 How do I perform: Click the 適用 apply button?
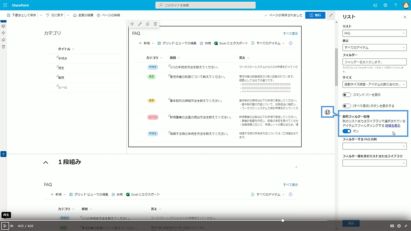point(351,223)
